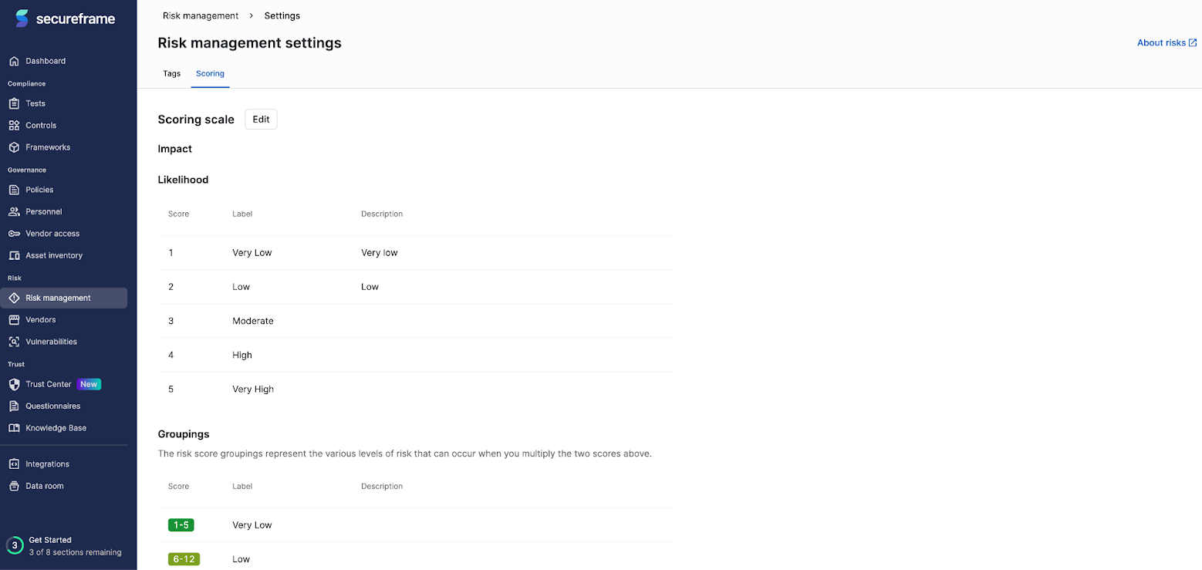Click the Low description in row 2

[370, 287]
